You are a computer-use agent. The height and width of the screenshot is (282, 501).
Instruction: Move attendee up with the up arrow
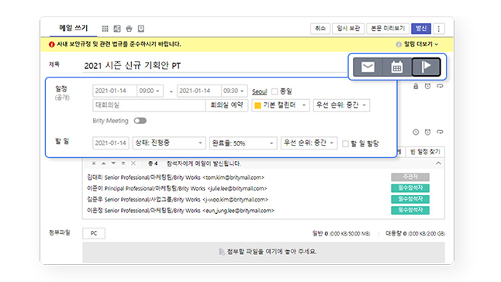(x=103, y=163)
